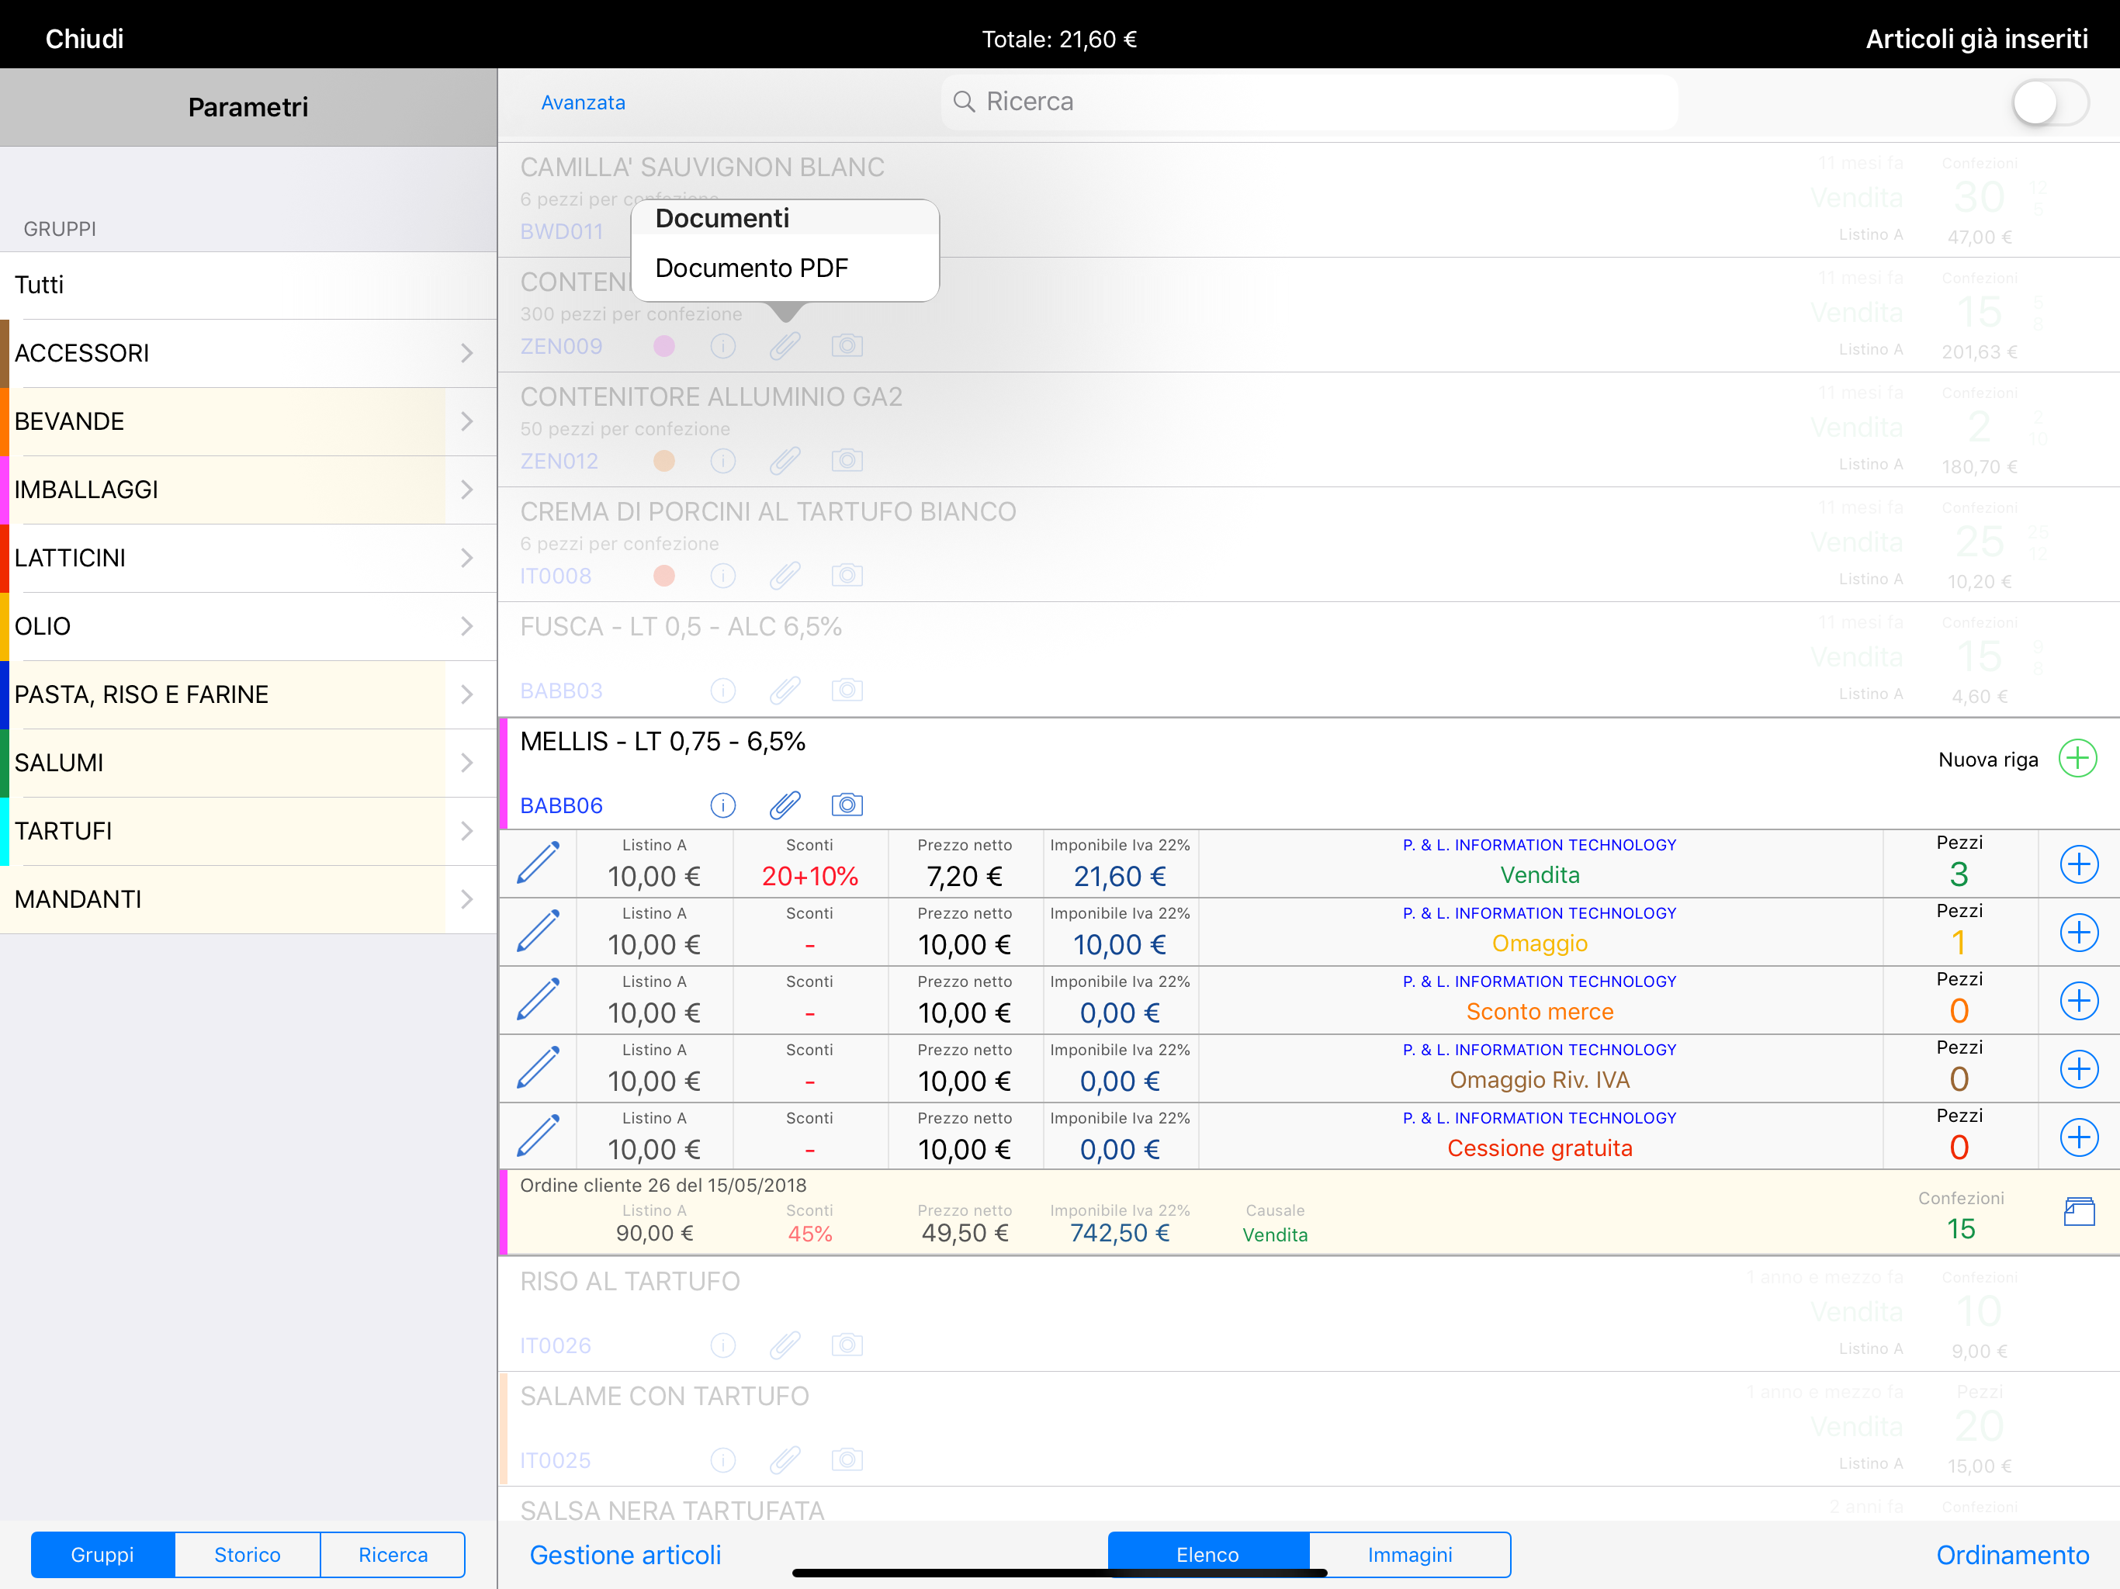Open Articoli già inseriti

(1976, 38)
